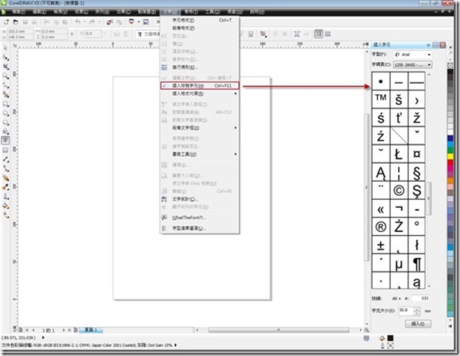460x356 pixels.
Task: Select the black swatch at palette top
Action: pyautogui.click(x=450, y=72)
